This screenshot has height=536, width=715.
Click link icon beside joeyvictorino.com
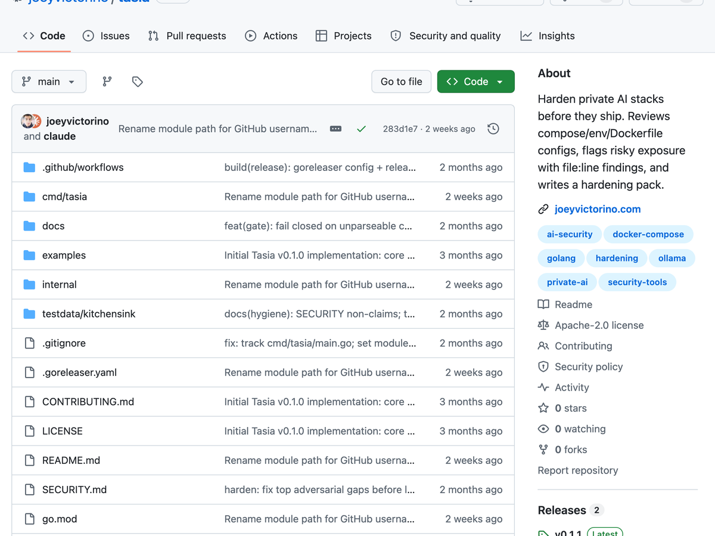tap(543, 209)
